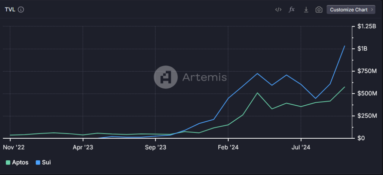This screenshot has width=383, height=175.
Task: Click the Apr '23 date label
Action: 83,148
